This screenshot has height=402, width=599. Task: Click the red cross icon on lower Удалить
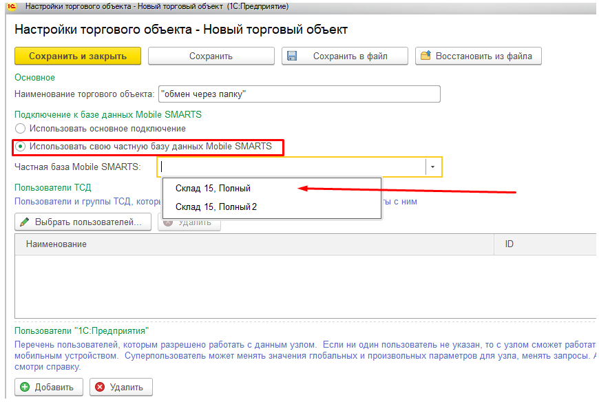coord(100,387)
